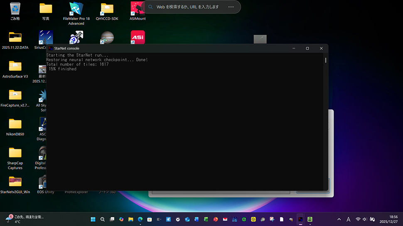Screen dimensions: 403x226
Task: Open the StarNetv2GUI_Win folder
Action: [15, 182]
